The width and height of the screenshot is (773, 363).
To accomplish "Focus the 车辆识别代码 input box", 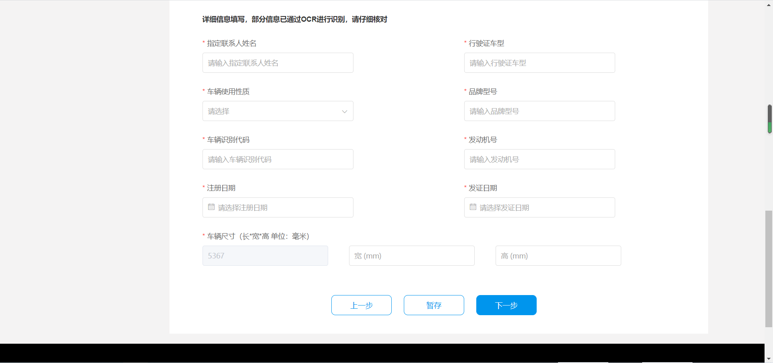I will [278, 159].
